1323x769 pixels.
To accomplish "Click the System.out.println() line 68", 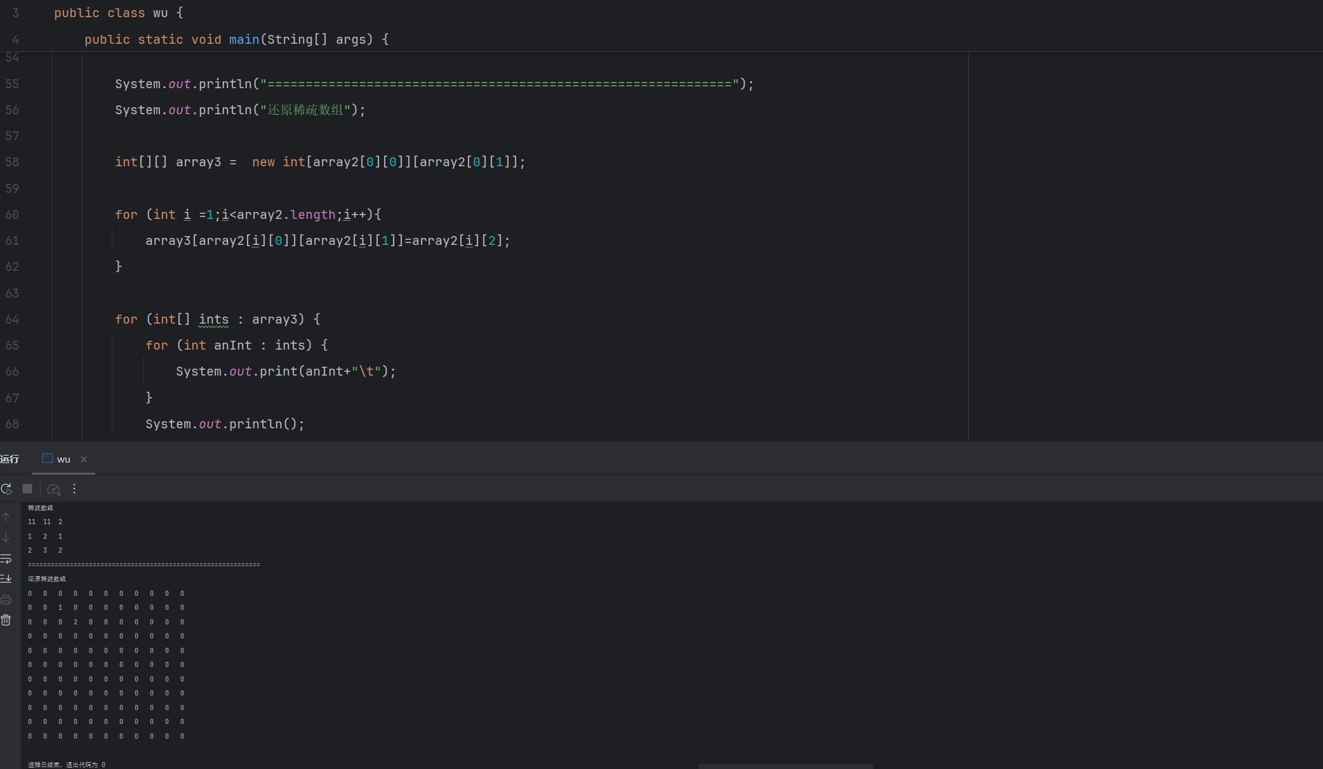I will 225,424.
